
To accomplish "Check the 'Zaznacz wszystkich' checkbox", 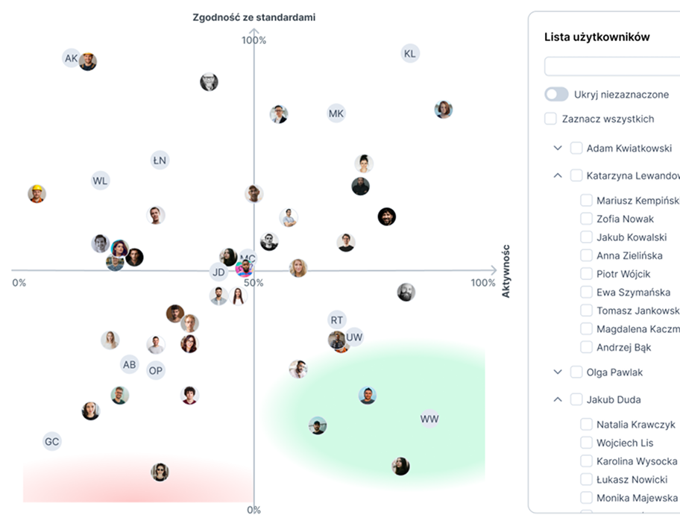I will coord(550,119).
